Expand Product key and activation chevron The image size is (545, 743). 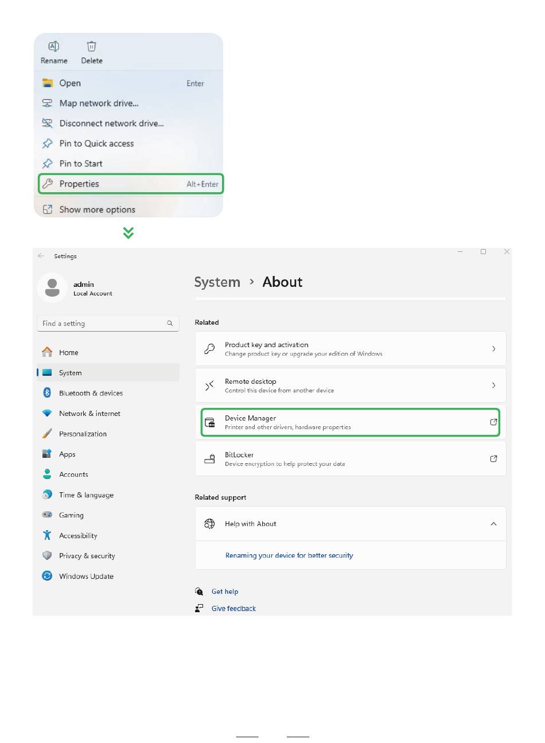(x=493, y=349)
